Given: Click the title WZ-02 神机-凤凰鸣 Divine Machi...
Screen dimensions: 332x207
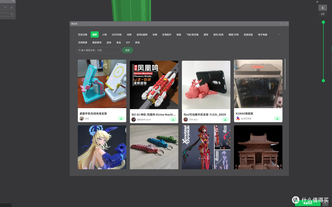Looking at the screenshot, I should click(154, 115).
